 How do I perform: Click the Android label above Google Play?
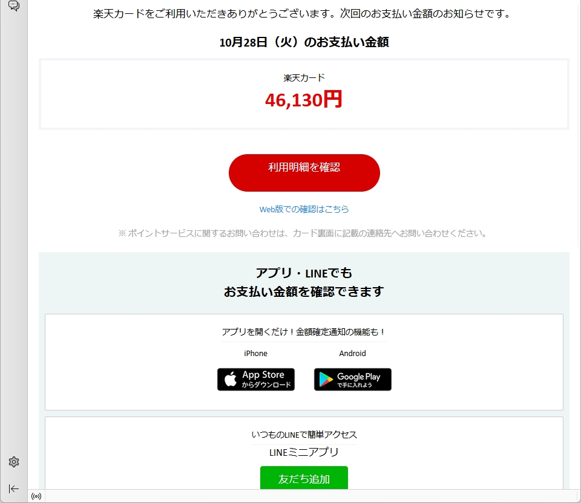pos(352,354)
